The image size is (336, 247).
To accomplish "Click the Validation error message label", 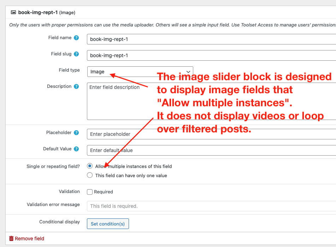I will coord(53,204).
